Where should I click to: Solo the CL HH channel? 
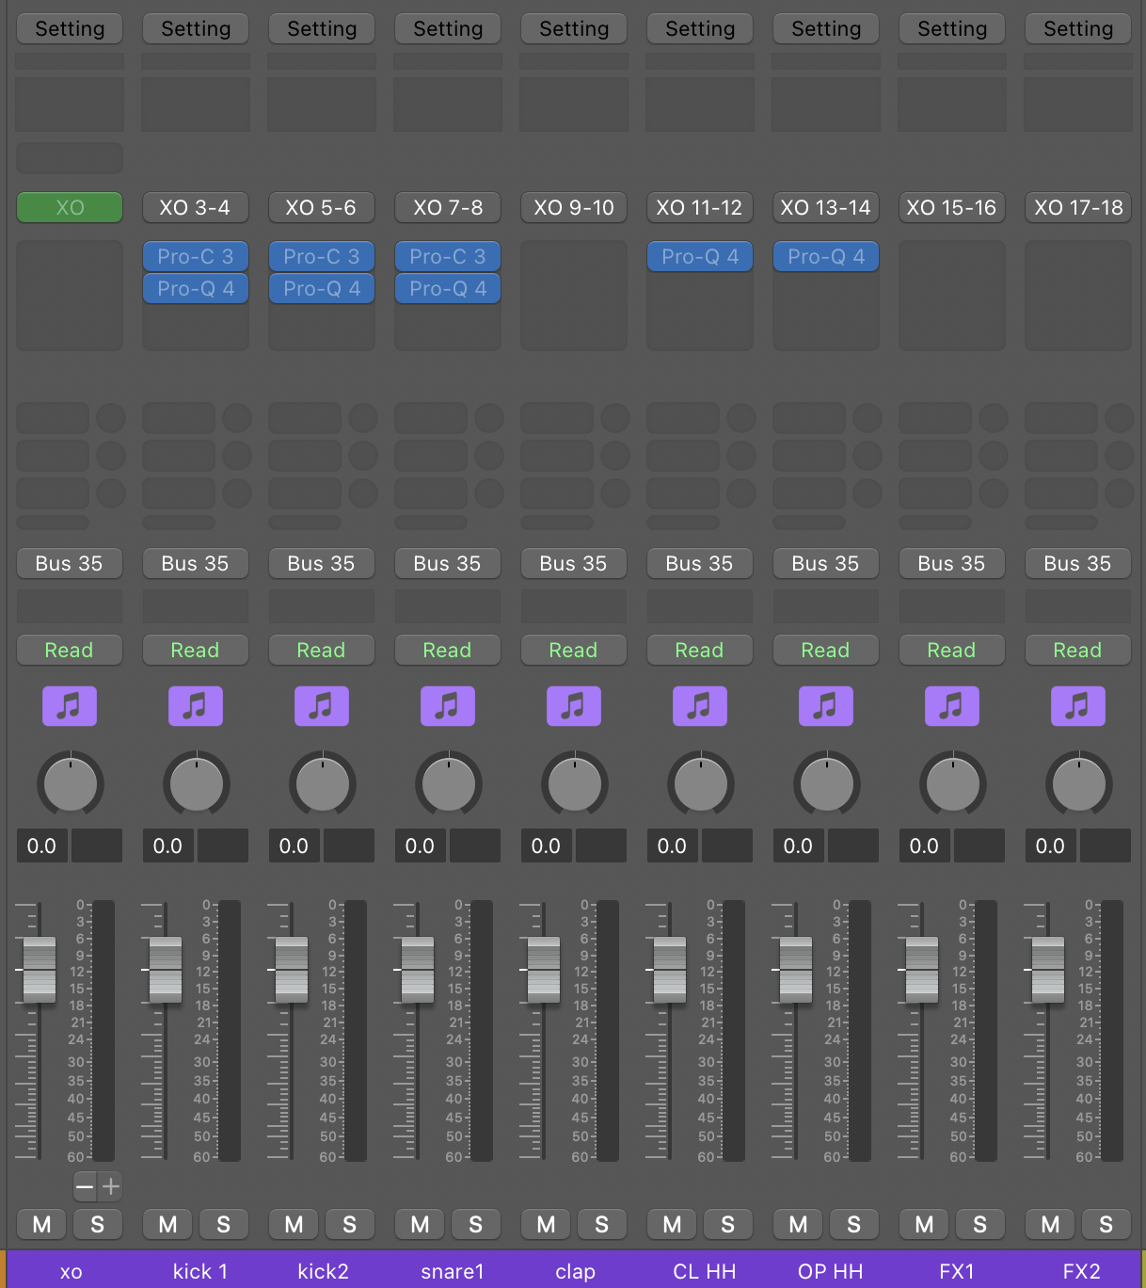728,1224
